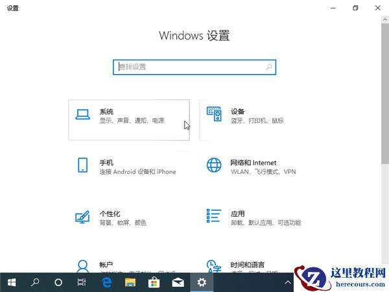Image resolution: width=389 pixels, height=292 pixels.
Task: Open File Explorer from taskbar
Action: coord(130,282)
